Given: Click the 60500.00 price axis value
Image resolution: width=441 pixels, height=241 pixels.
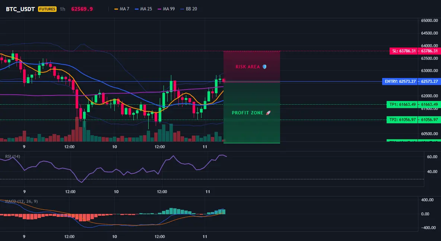Looking at the screenshot, I should [429, 134].
